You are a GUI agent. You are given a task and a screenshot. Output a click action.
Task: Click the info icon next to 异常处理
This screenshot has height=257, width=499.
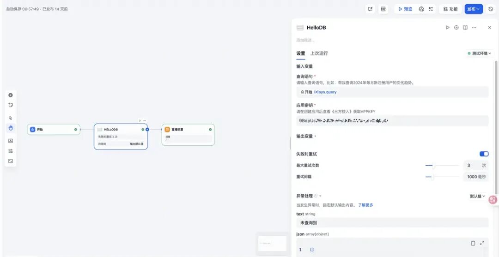tap(316, 196)
